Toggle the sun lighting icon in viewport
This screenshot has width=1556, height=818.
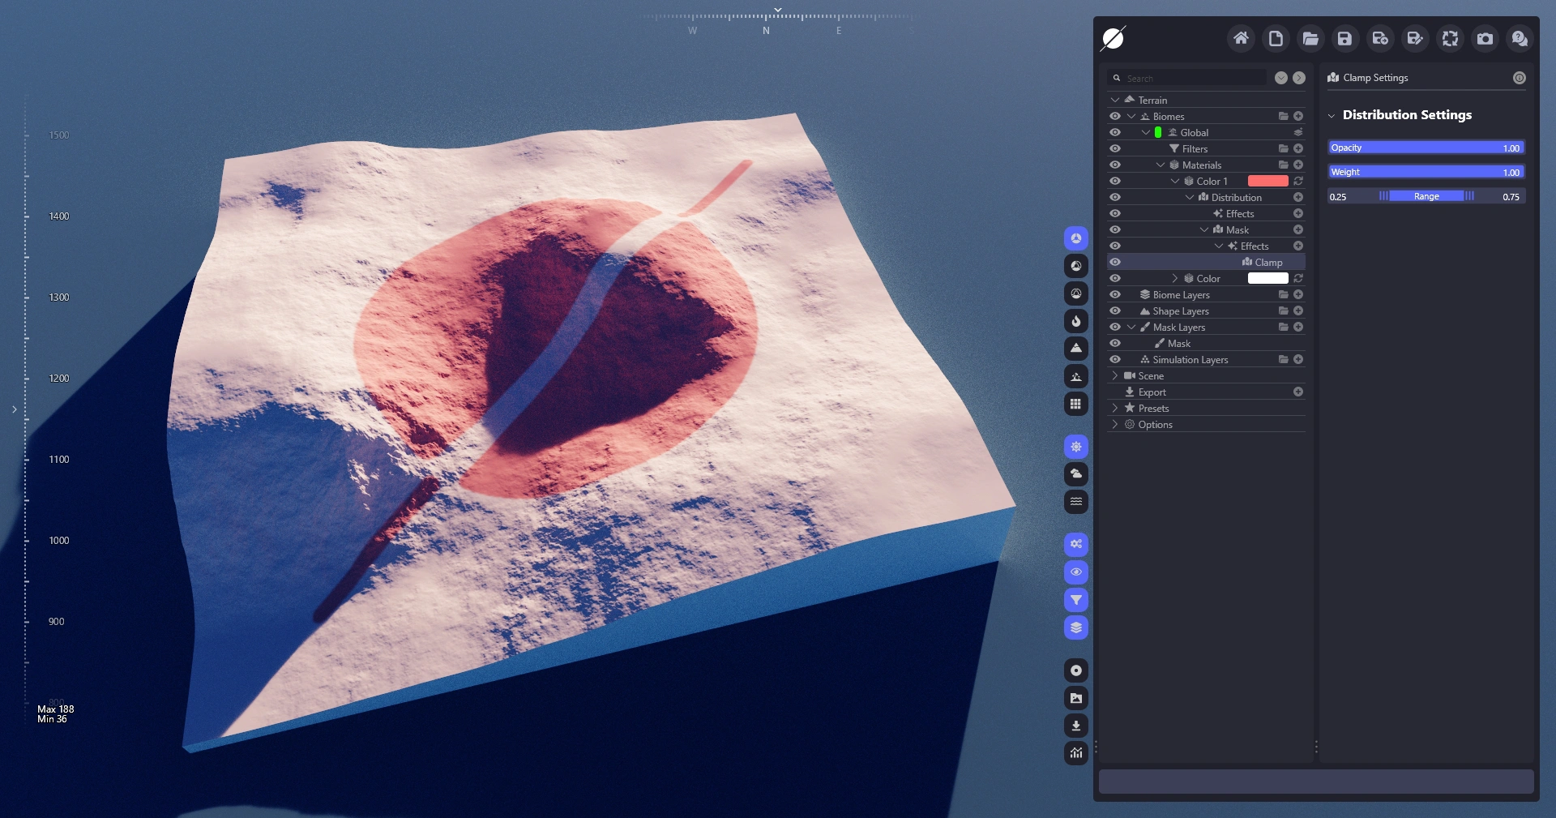click(x=1075, y=447)
